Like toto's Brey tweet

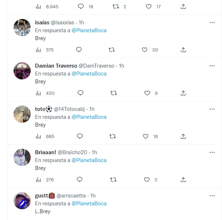[146, 136]
